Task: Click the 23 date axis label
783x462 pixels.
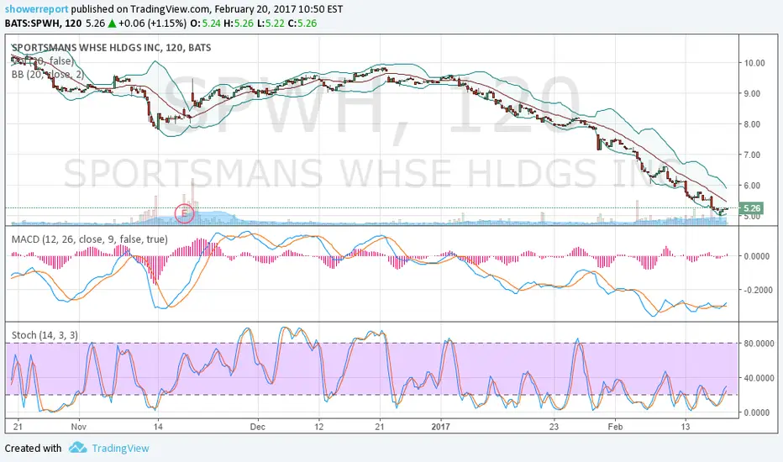Action: click(x=554, y=427)
